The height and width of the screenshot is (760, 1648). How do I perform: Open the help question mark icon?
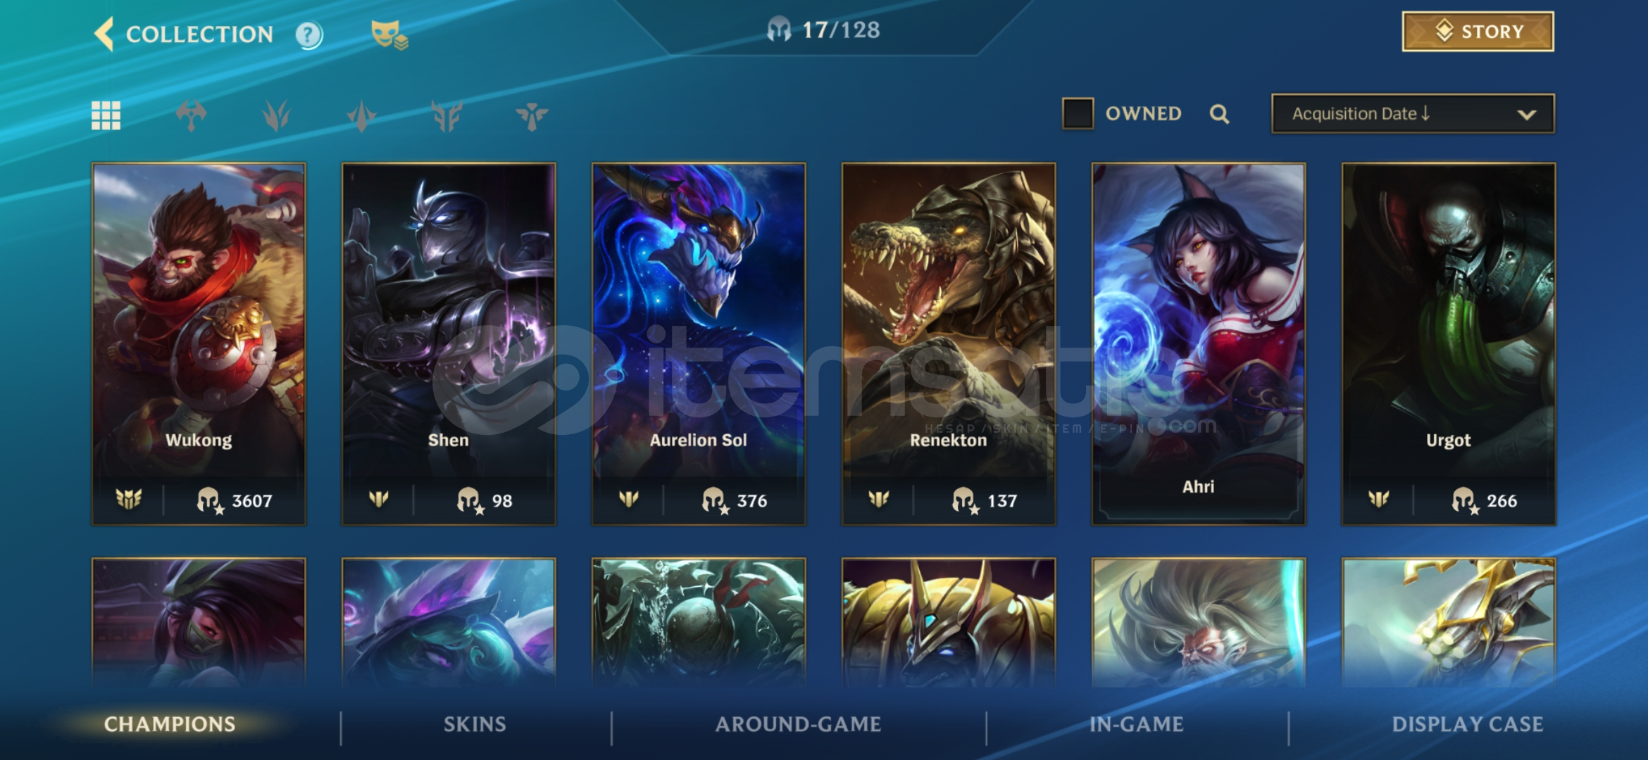pos(308,34)
